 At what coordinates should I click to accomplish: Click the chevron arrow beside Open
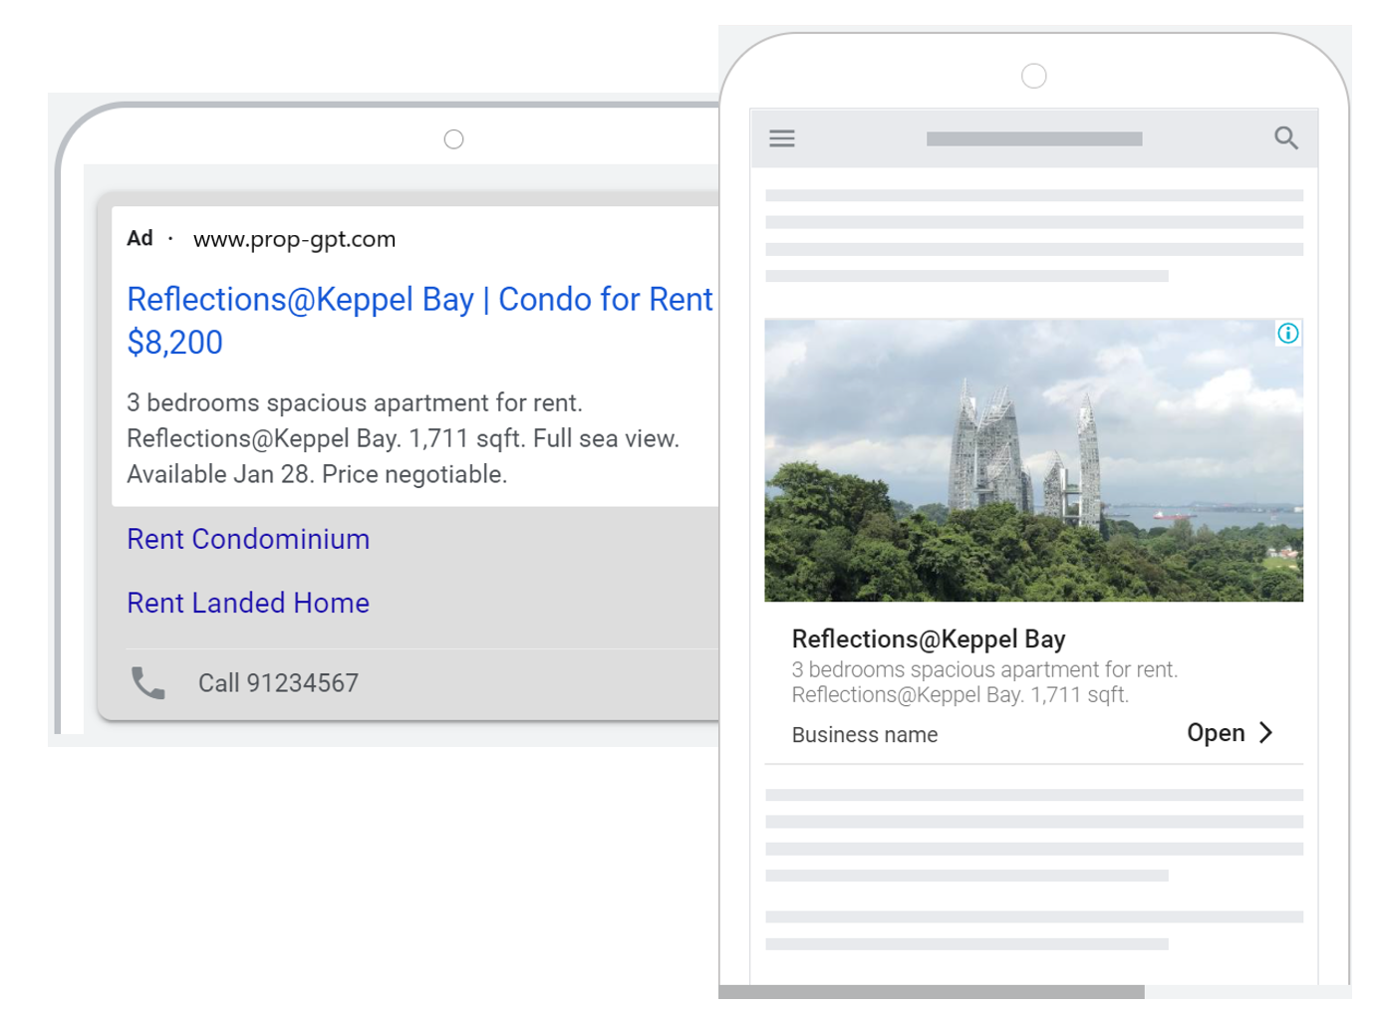(1265, 733)
